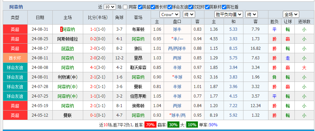This screenshot has width=315, height=131.
Task: Click score 0-2(0-0) of 24-08-25 match
Action: [x=98, y=39]
